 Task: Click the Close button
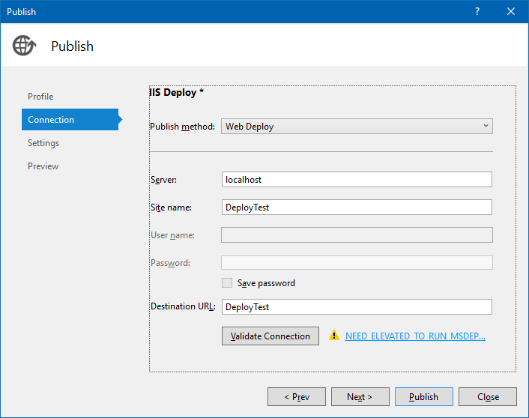pos(488,397)
